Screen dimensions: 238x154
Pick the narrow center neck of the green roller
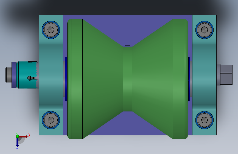coord(127,79)
